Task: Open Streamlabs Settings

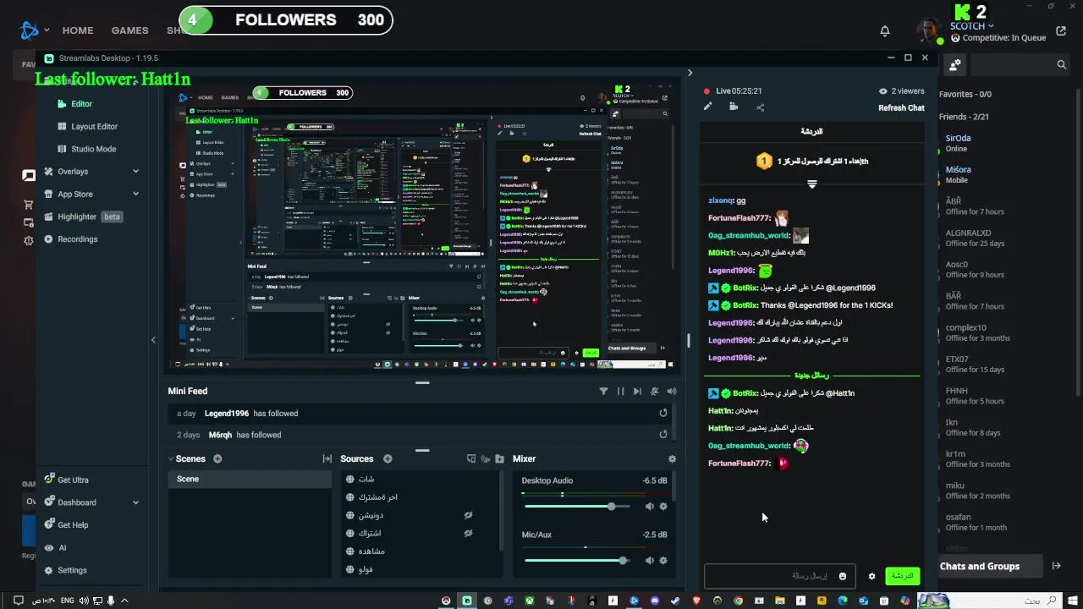Action: pyautogui.click(x=72, y=570)
